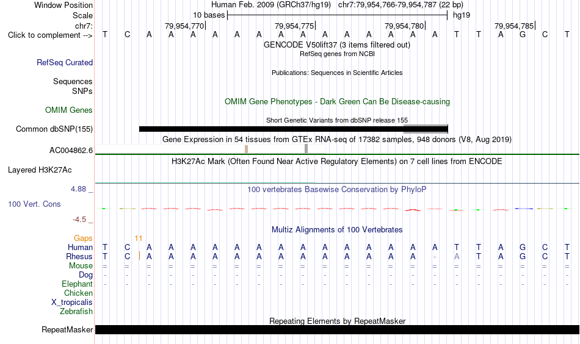
Task: Click the 4.88 PhyloP upper scale value
Action: click(x=78, y=189)
